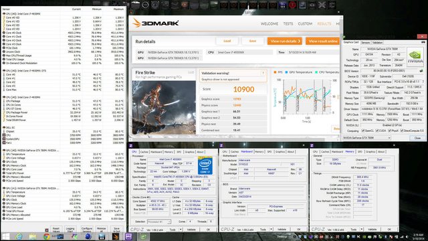Image resolution: width=428 pixels, height=241 pixels.
Task: Click View run details button
Action: [x=285, y=41]
